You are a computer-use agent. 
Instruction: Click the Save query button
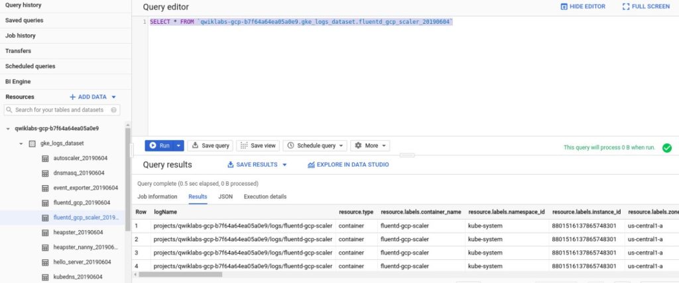pos(210,145)
